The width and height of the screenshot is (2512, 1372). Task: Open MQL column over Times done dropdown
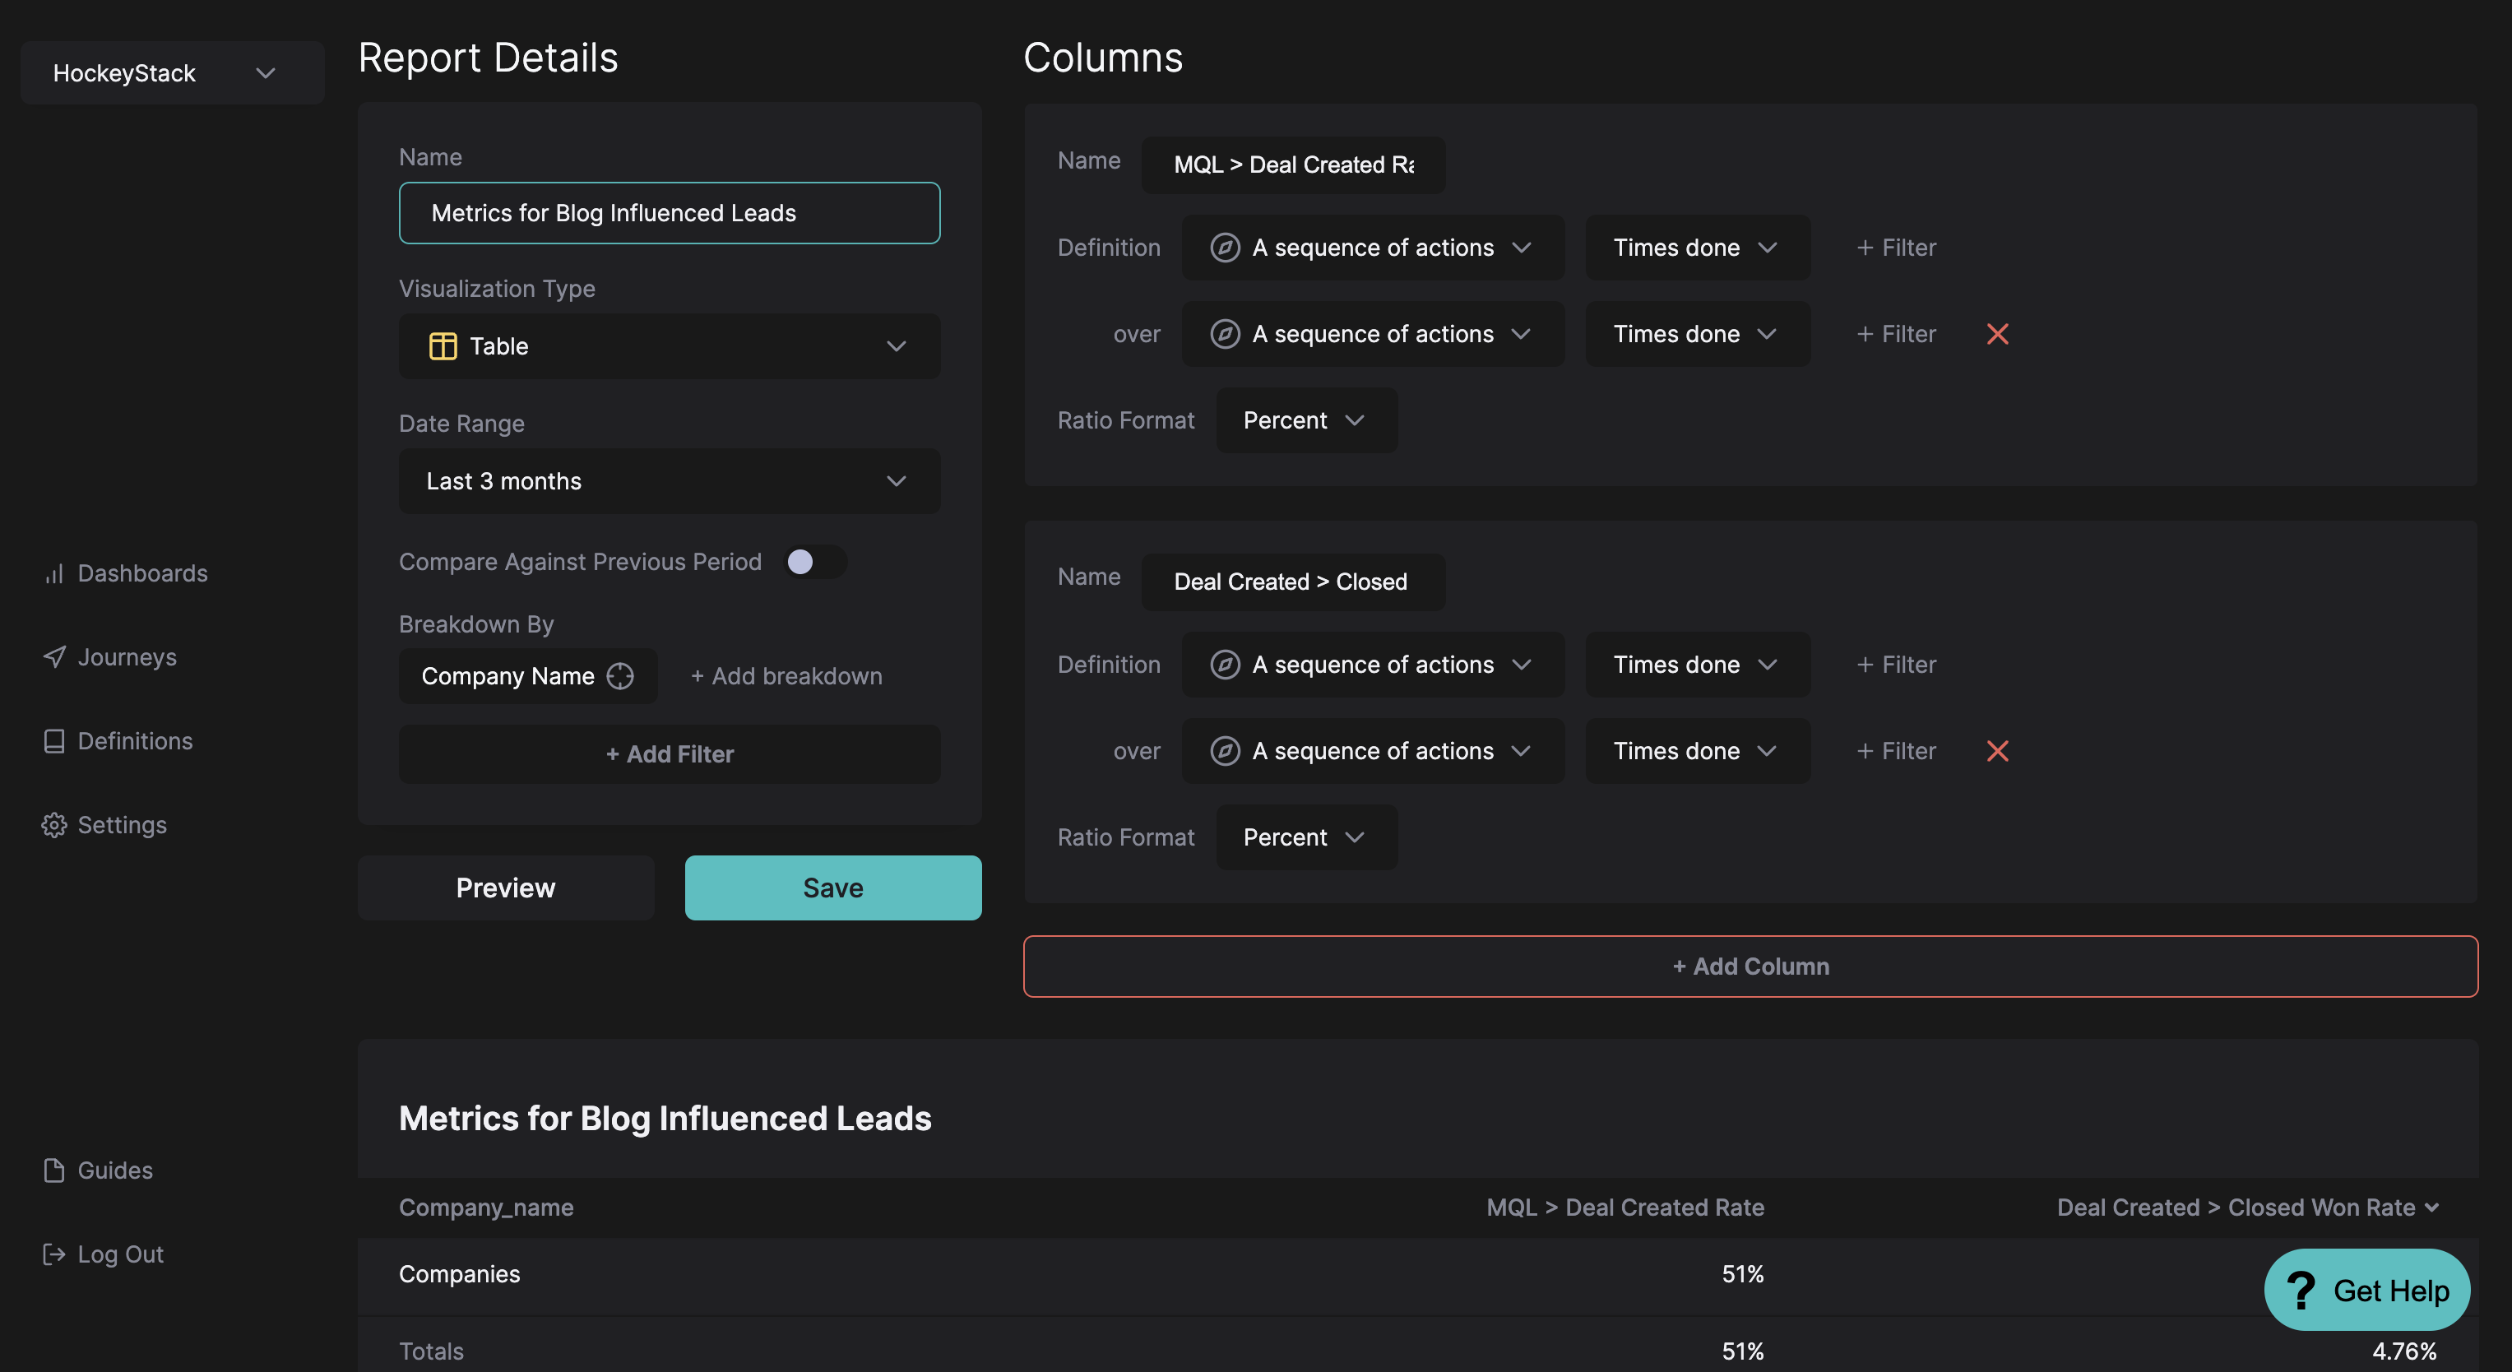(1697, 333)
